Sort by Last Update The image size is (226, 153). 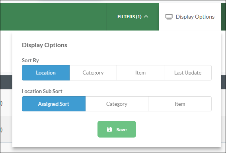tap(188, 73)
